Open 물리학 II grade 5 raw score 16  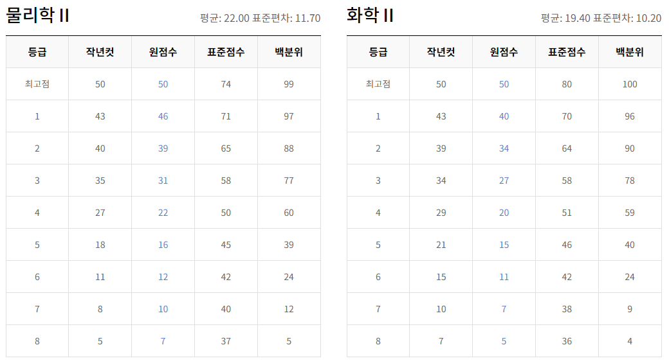click(x=163, y=245)
